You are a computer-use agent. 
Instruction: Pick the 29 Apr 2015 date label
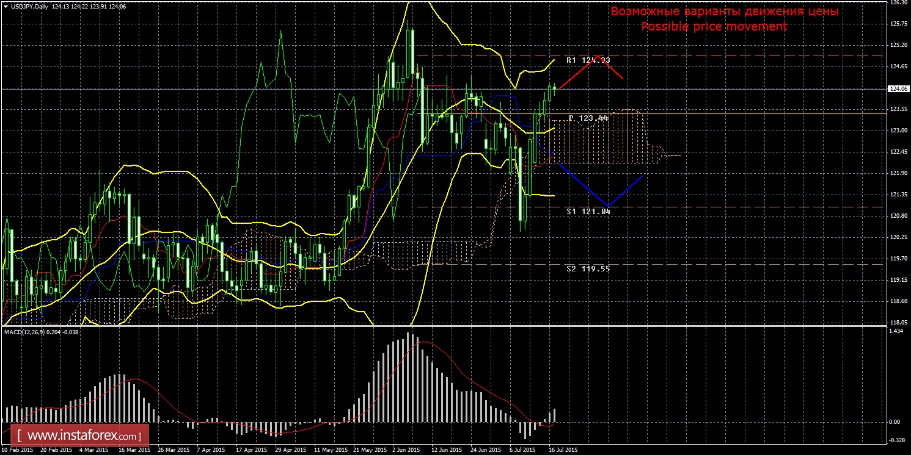[x=289, y=450]
